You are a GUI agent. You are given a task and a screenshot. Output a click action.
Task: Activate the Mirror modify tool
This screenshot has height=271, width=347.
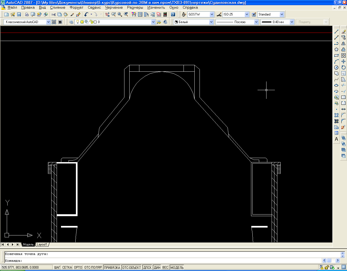343,43
